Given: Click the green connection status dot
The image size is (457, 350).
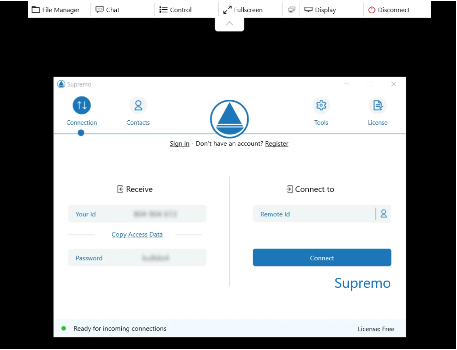Looking at the screenshot, I should pyautogui.click(x=63, y=329).
